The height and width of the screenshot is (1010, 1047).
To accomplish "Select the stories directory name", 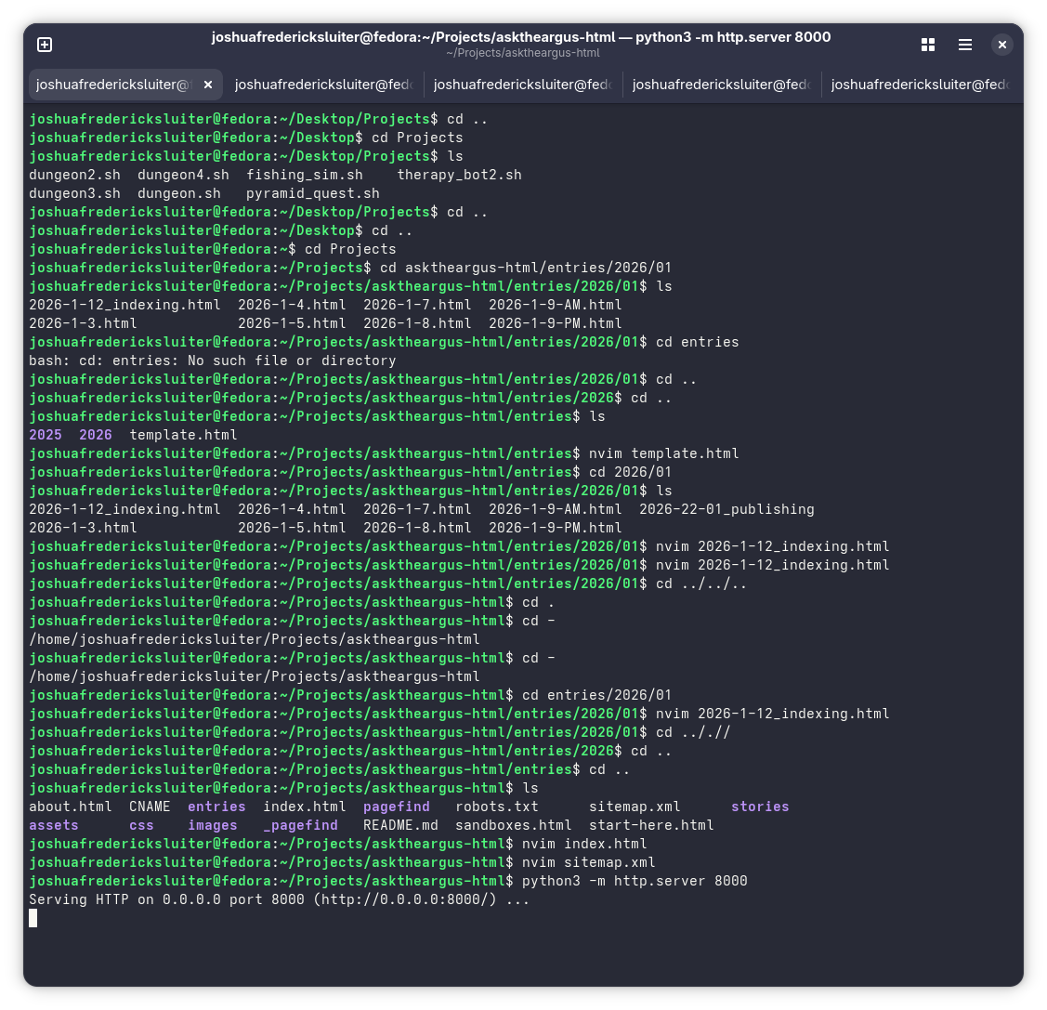I will click(x=760, y=807).
